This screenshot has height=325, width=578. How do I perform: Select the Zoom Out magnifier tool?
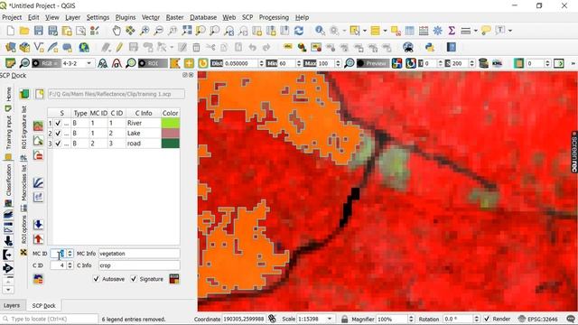(159, 31)
